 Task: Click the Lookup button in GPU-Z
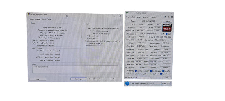tap(167, 21)
